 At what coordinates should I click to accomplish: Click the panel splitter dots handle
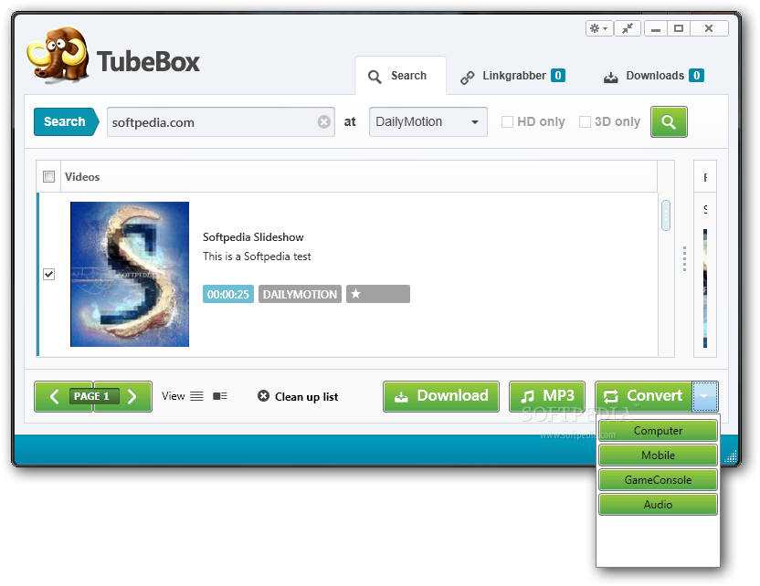tap(684, 258)
